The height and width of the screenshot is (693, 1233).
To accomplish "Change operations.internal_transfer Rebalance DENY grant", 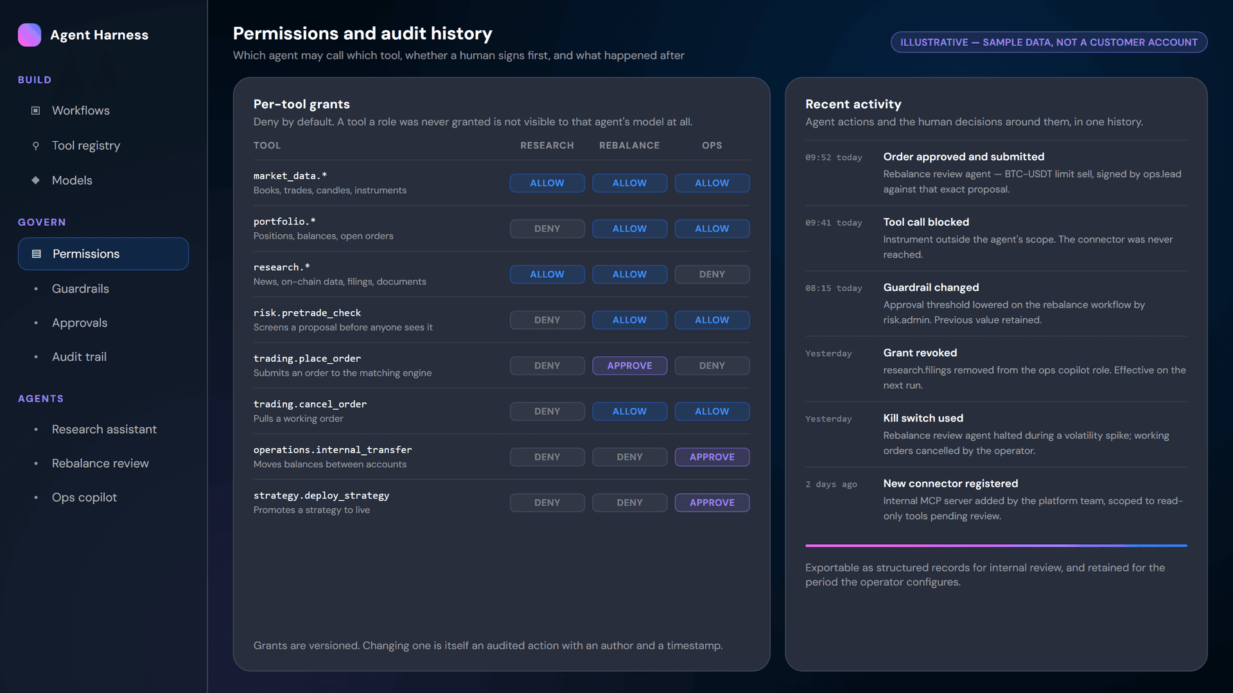I will tap(629, 457).
